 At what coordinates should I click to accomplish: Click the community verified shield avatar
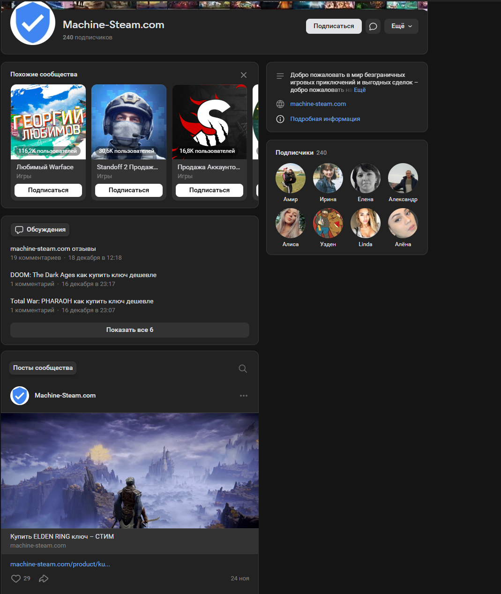pyautogui.click(x=33, y=23)
